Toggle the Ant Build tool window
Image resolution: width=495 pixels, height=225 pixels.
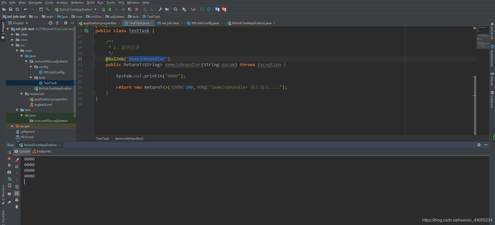[492, 31]
